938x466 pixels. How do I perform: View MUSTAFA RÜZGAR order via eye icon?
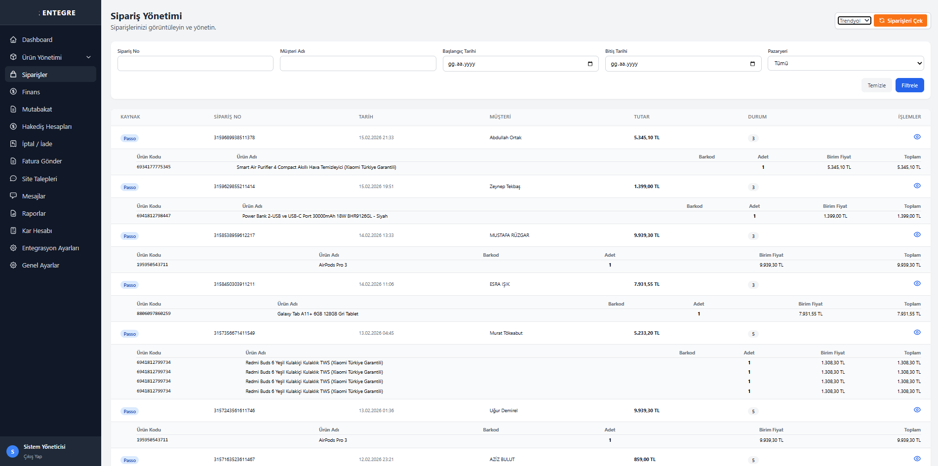pyautogui.click(x=917, y=234)
